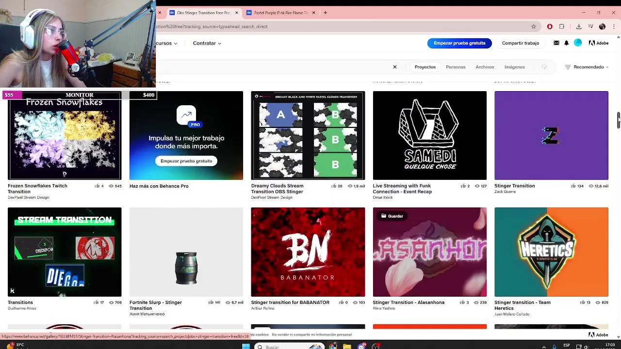Bookmark this page with the star icon
The width and height of the screenshot is (621, 349).
click(x=534, y=27)
